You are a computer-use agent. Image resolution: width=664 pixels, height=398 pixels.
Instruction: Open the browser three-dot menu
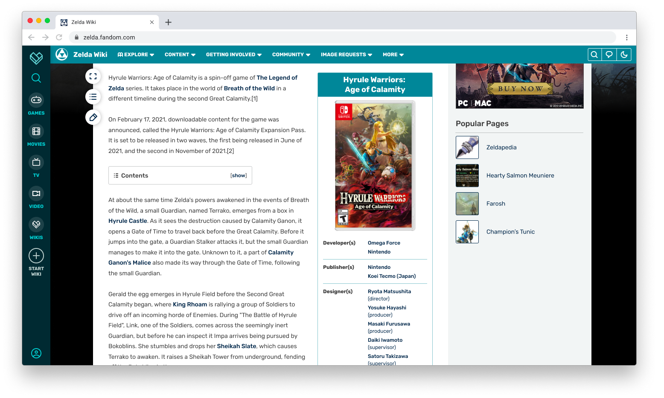[626, 37]
